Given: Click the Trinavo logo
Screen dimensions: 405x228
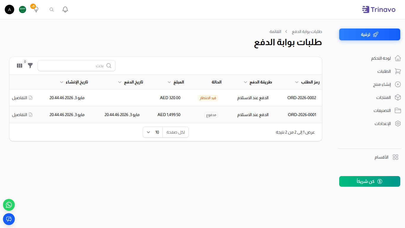Looking at the screenshot, I should pyautogui.click(x=379, y=9).
